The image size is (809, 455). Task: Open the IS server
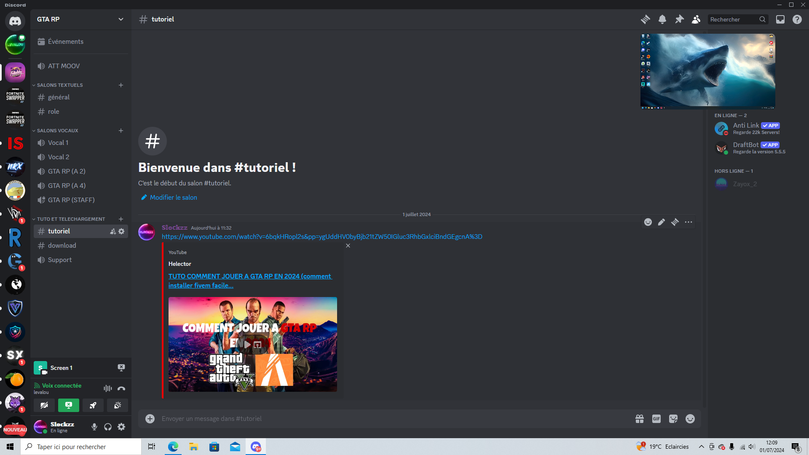(x=15, y=143)
